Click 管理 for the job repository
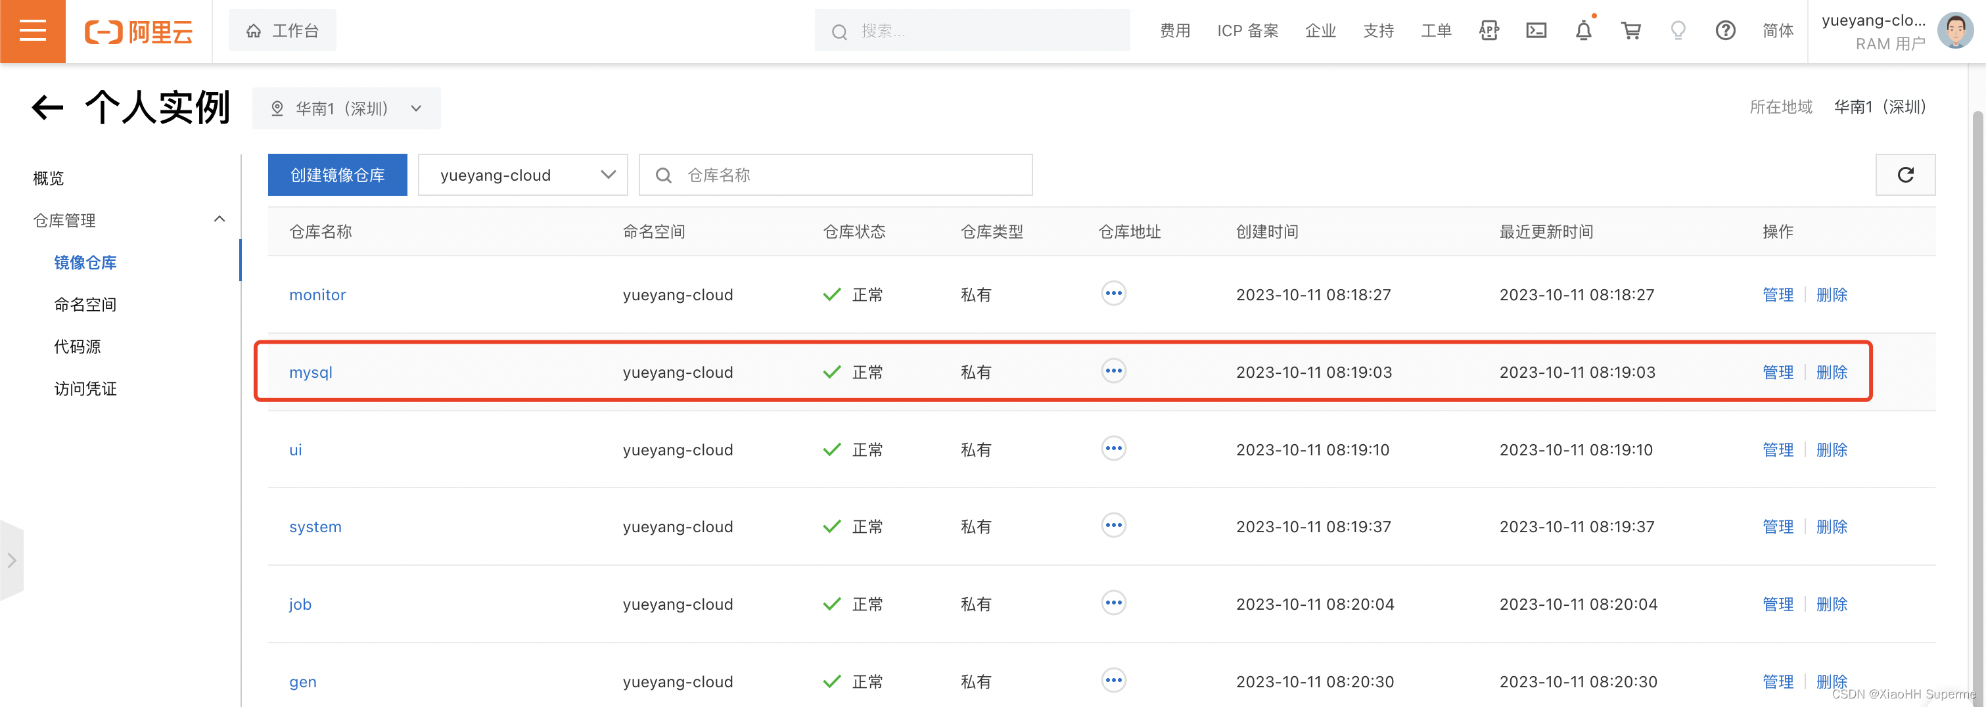1986x707 pixels. click(1778, 604)
